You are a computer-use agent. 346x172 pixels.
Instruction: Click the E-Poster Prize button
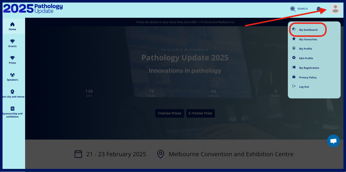click(200, 113)
